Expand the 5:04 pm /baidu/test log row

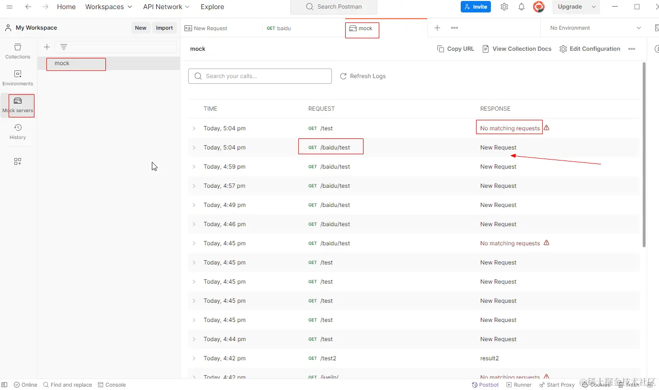194,148
